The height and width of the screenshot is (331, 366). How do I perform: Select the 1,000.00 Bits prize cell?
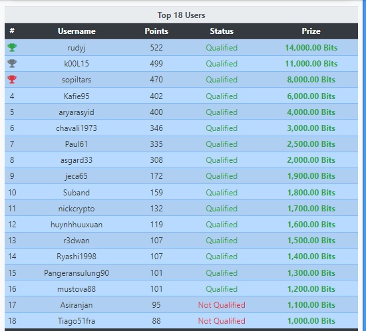[x=311, y=321]
